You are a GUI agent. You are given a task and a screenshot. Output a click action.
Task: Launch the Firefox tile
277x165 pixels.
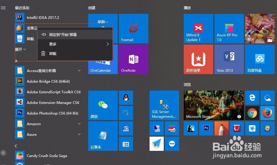[x=268, y=113]
